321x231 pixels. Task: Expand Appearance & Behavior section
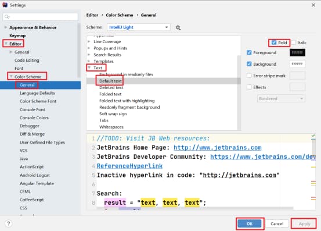(6, 27)
